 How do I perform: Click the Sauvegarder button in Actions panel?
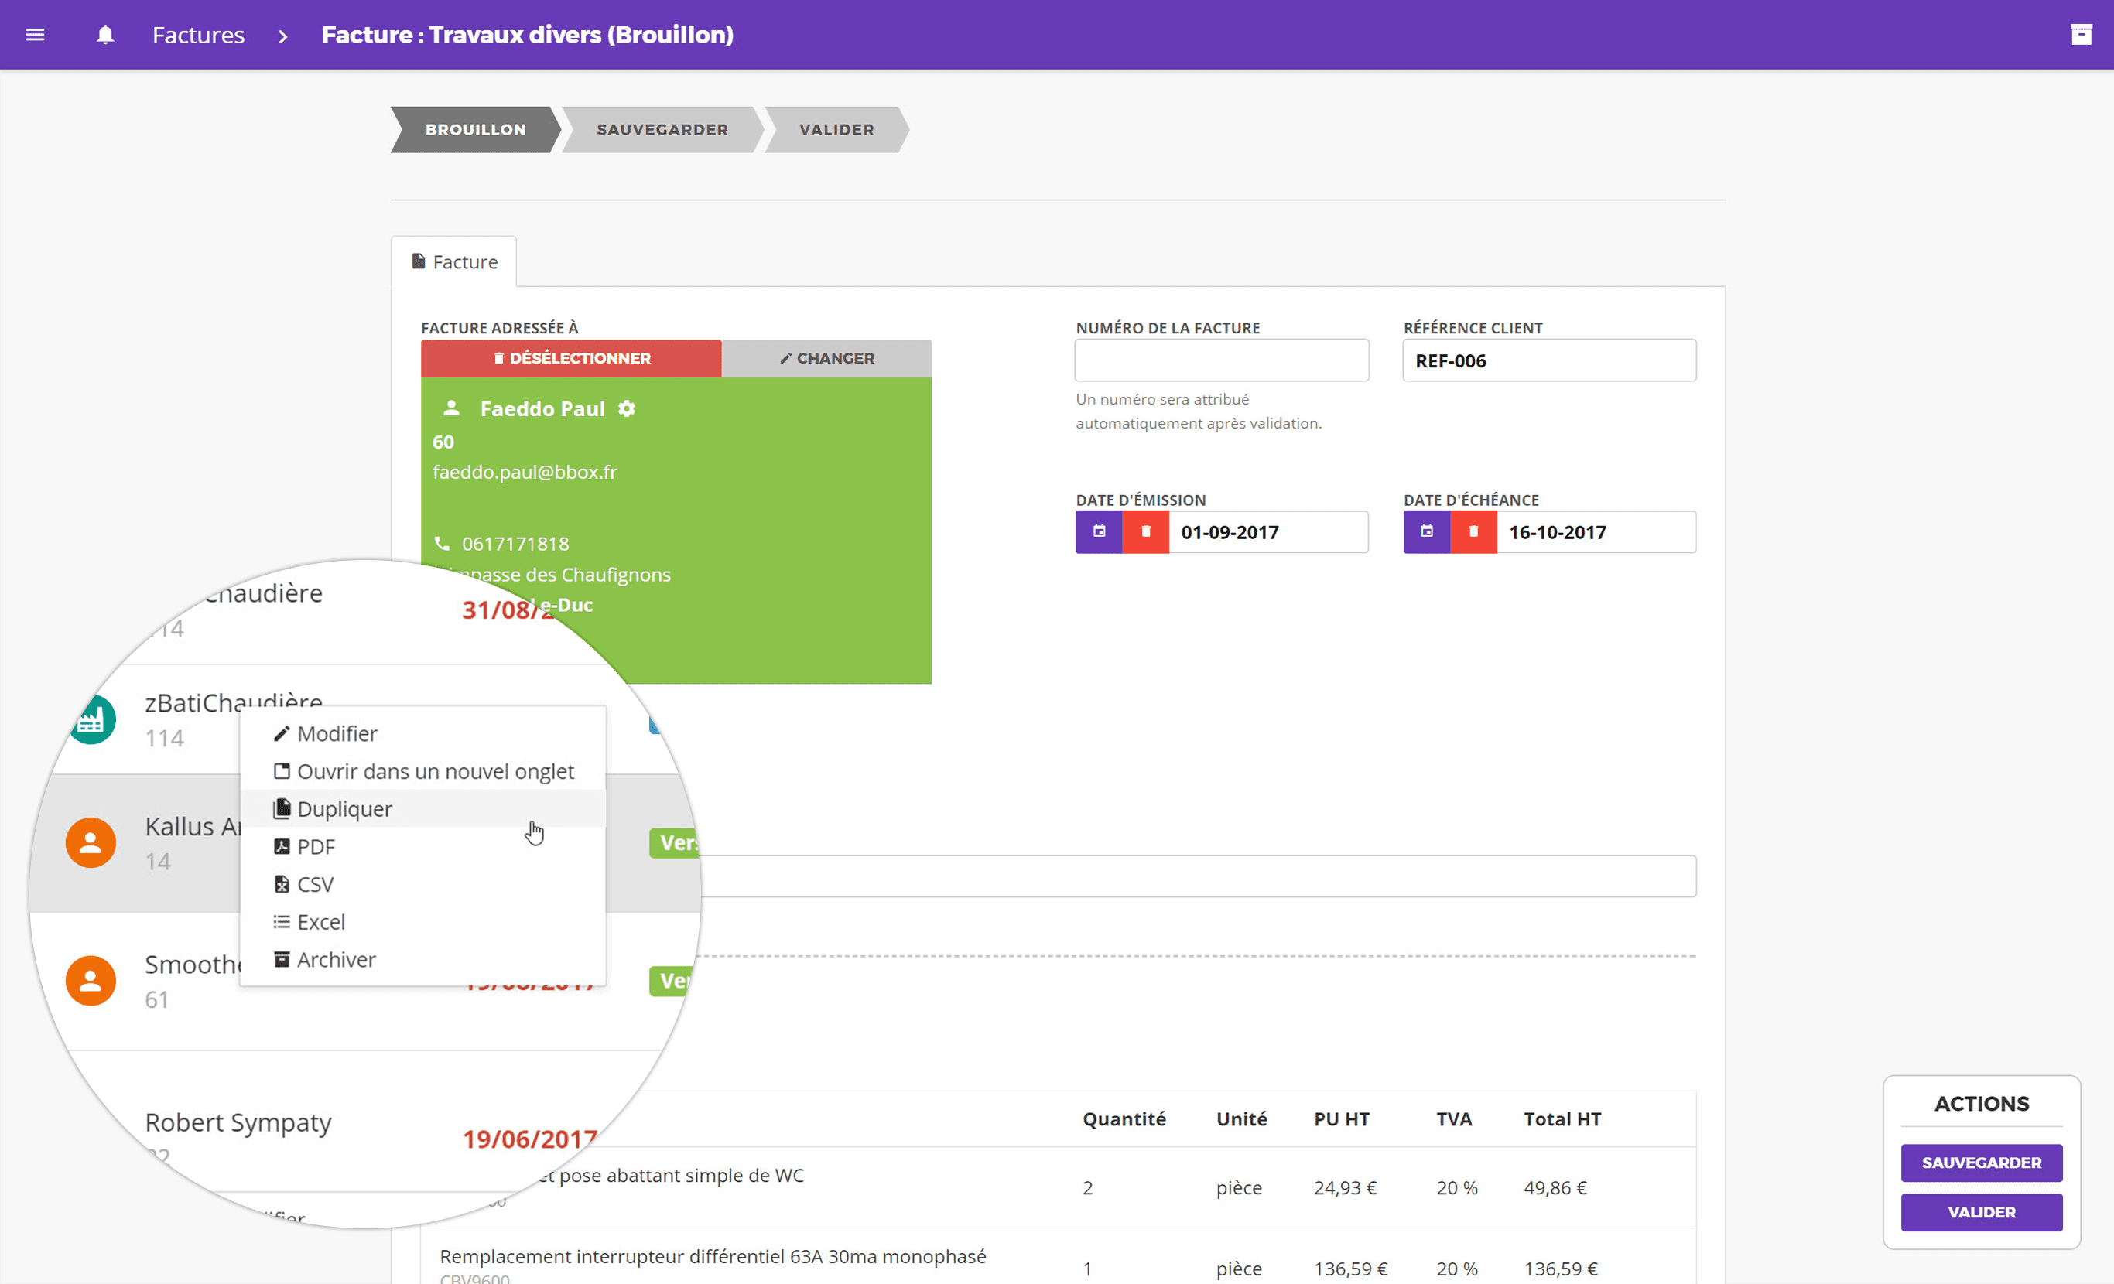pos(1981,1163)
